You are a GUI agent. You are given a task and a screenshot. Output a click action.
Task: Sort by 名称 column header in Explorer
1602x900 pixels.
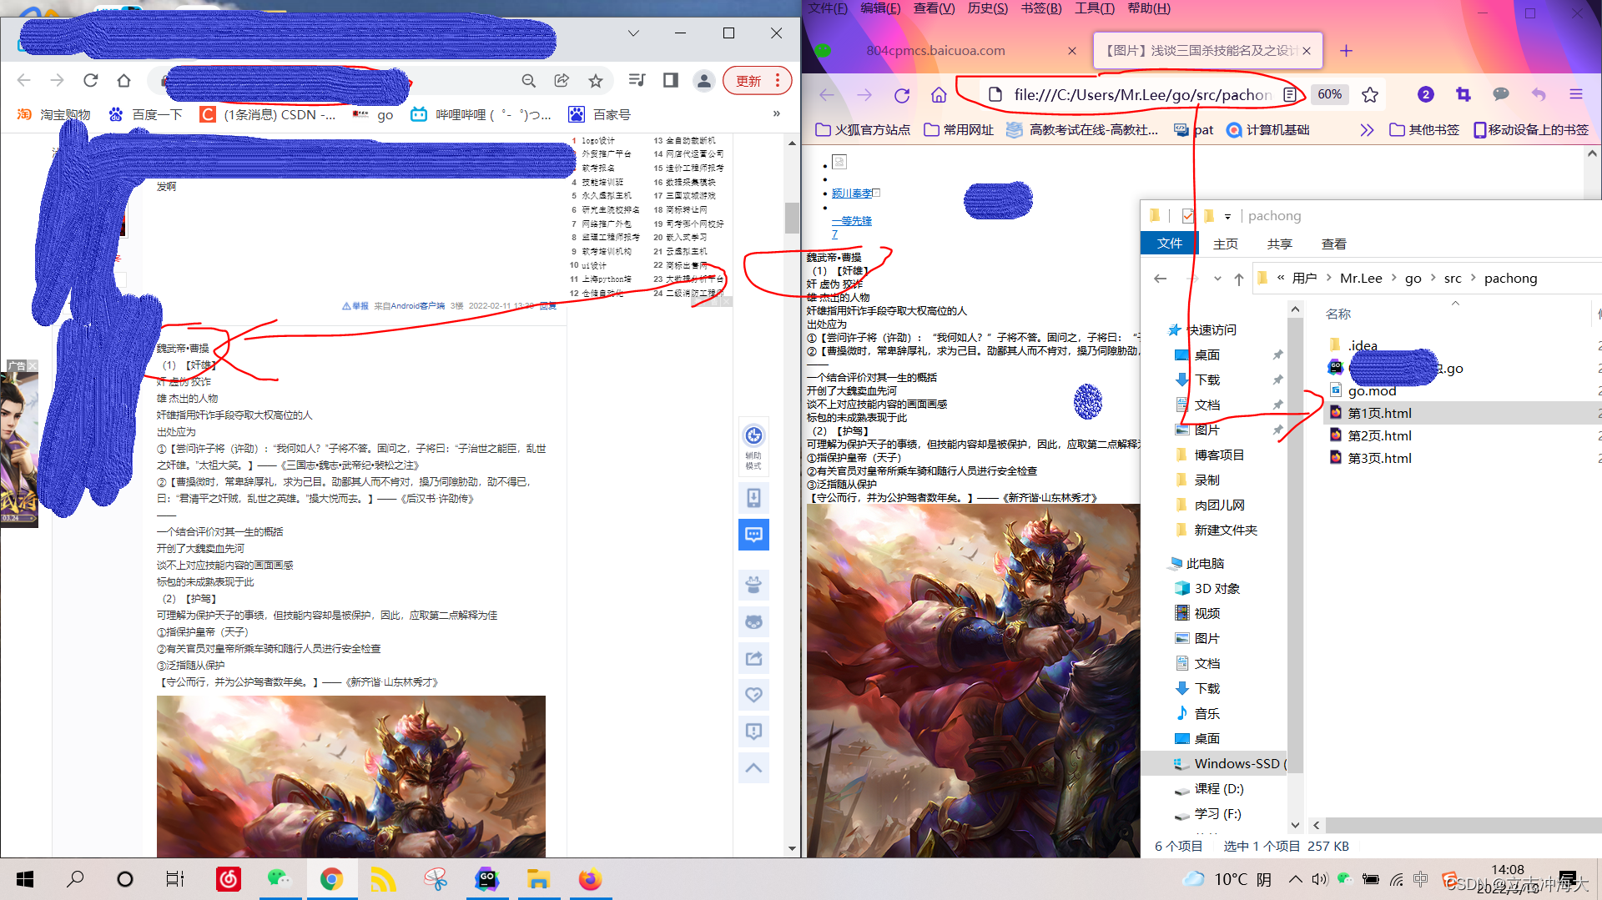click(x=1338, y=314)
